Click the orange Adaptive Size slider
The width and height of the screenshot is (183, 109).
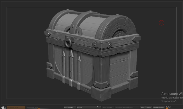[x=16, y=107]
